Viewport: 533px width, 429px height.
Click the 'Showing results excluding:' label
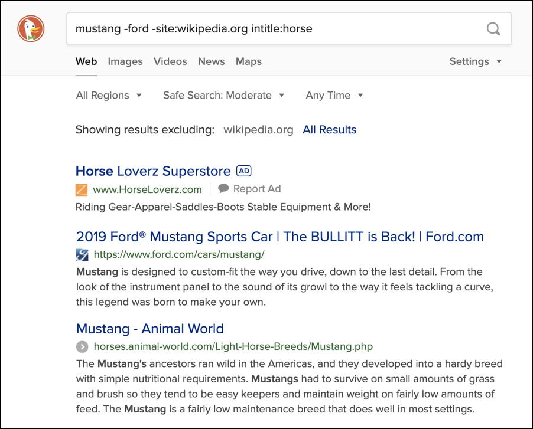pos(145,130)
